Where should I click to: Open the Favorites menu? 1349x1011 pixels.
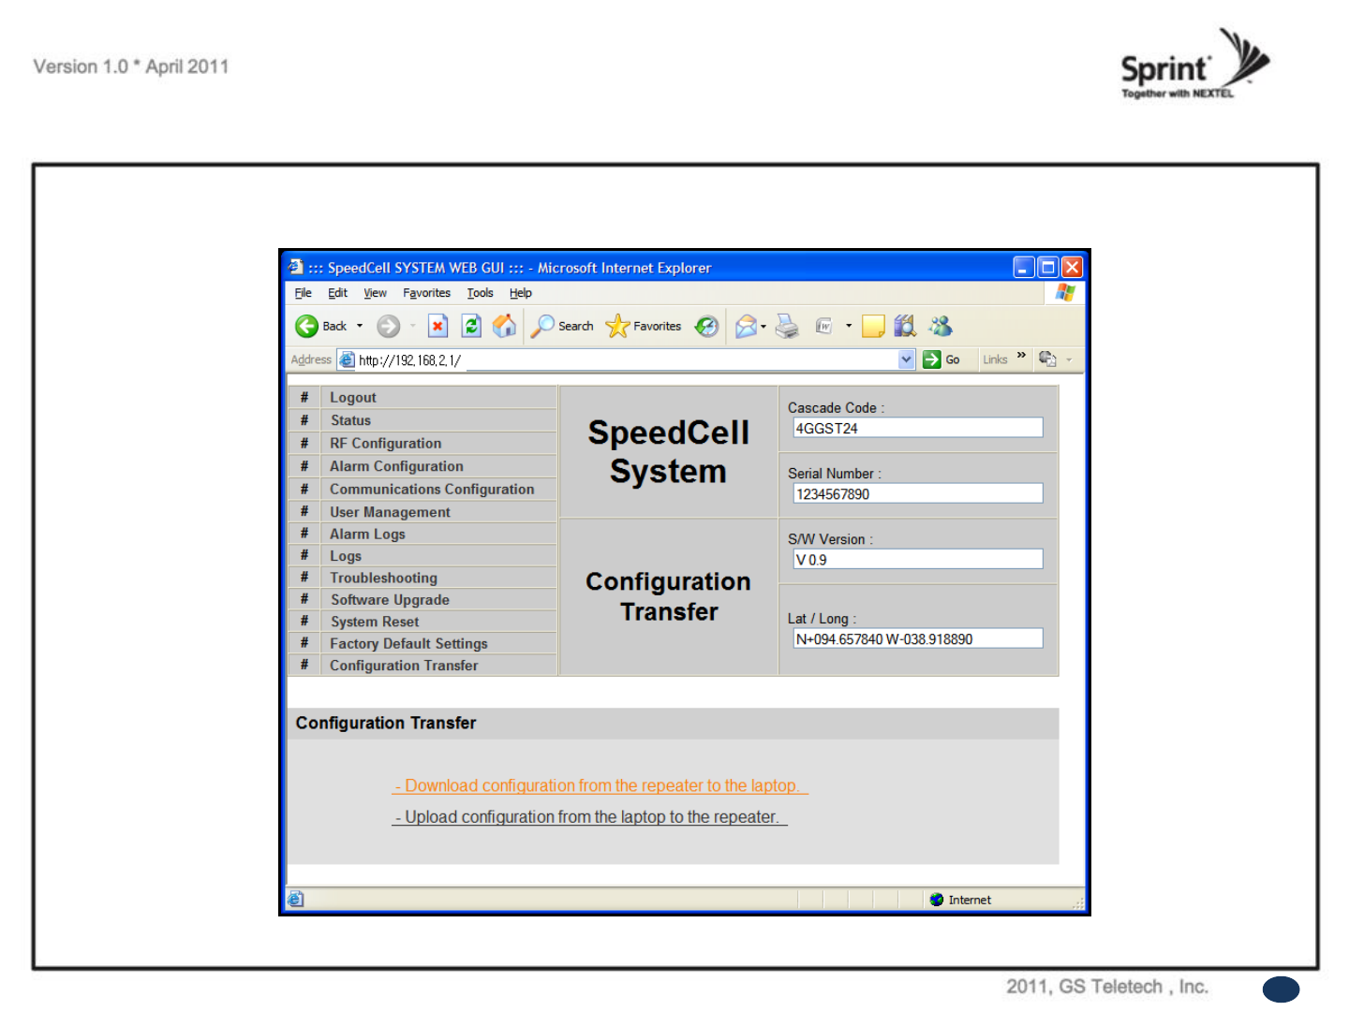coord(426,293)
